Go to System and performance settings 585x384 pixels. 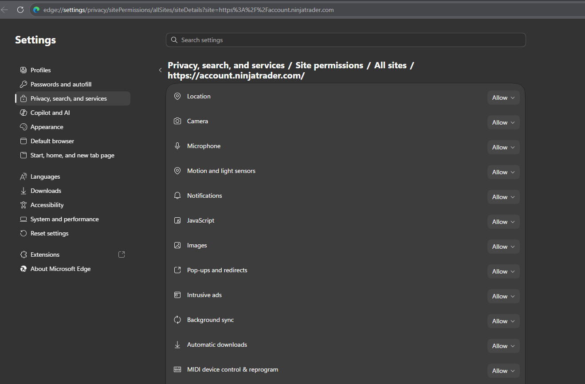73,219
